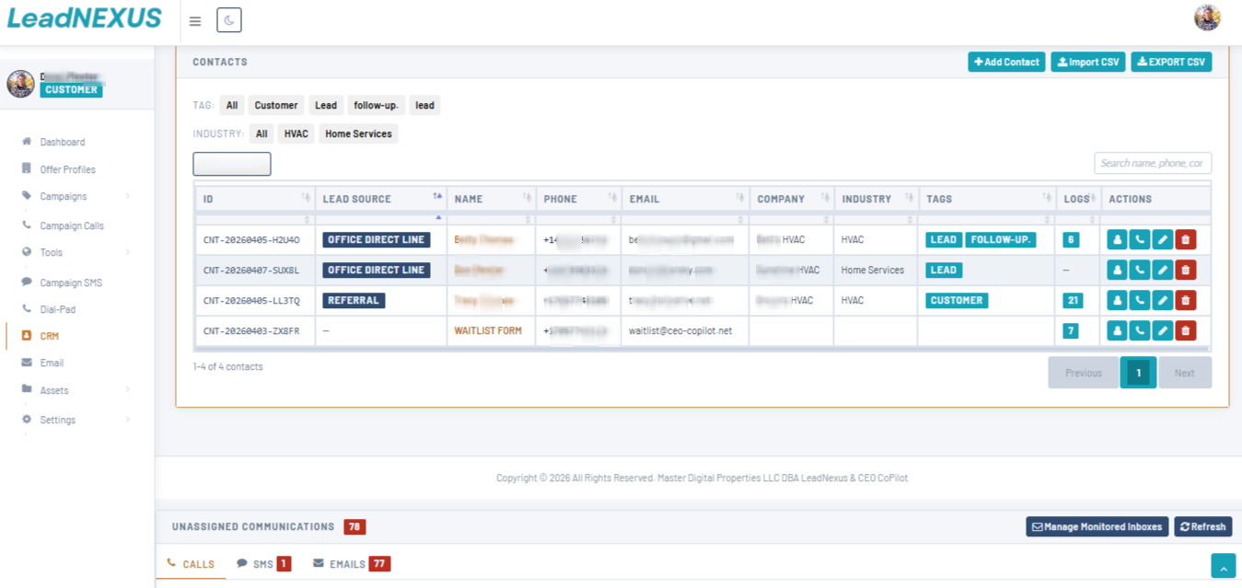Toggle dark mode with the moon icon
The width and height of the screenshot is (1242, 588).
(228, 19)
